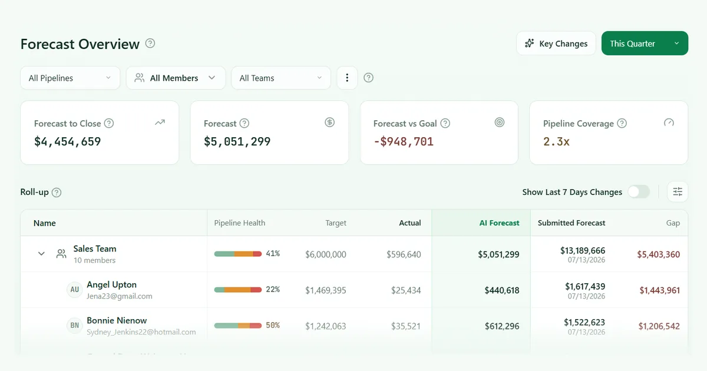The image size is (707, 371).
Task: Click Angel Upton's AU avatar
Action: click(x=75, y=290)
